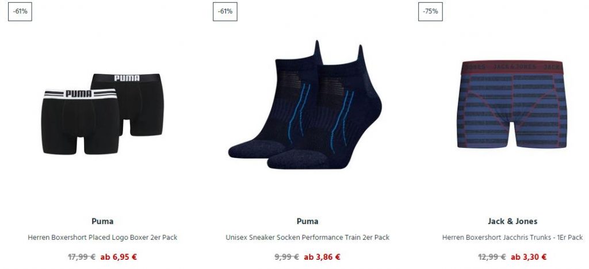
Task: Open Herren Boxershort Jacchris Trunks - 1Er Pack
Action: (512, 237)
